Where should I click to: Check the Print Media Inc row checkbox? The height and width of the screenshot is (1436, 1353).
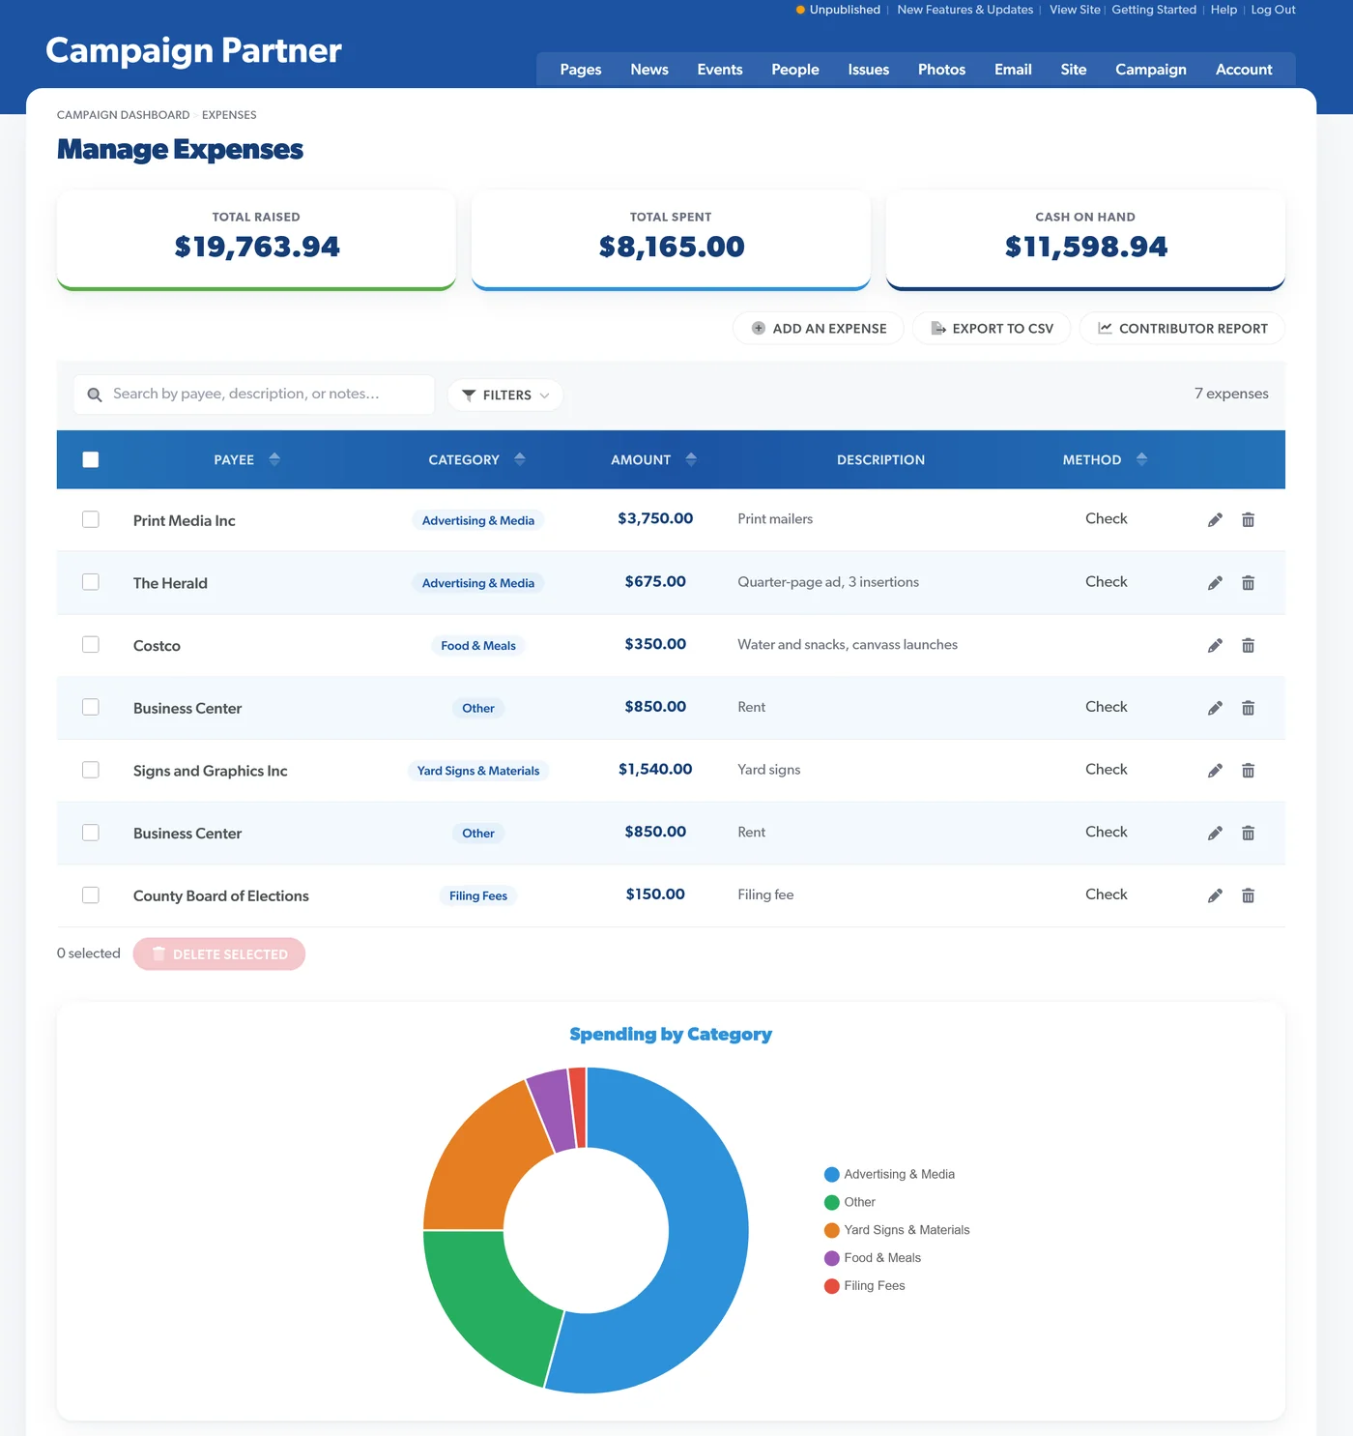91,519
